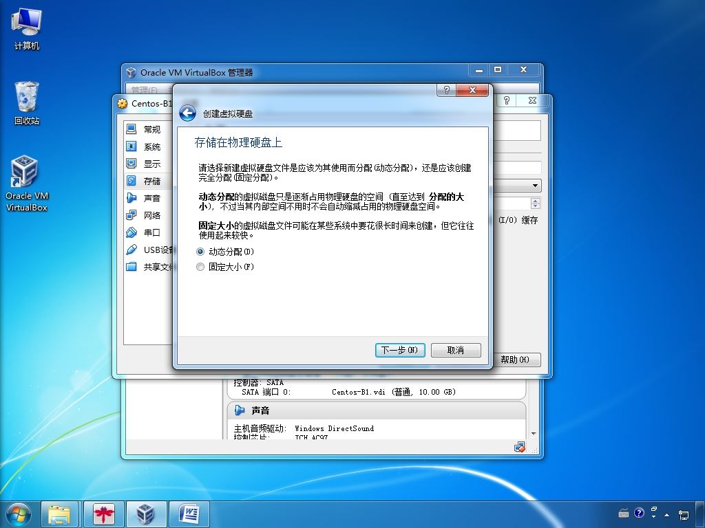
Task: Open the 共享文件夹 settings category
Action: tap(149, 267)
